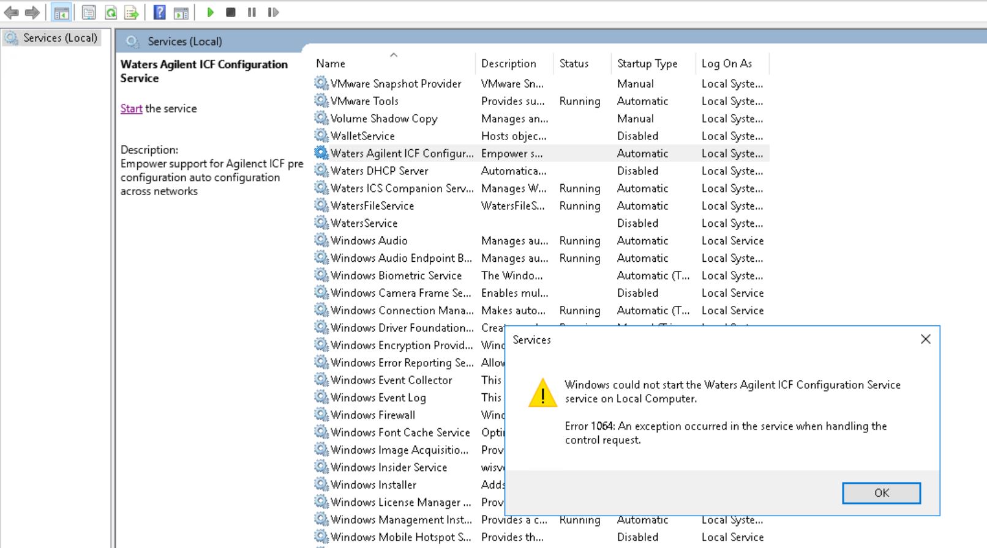Select Windows Camera Frame Se... row
The width and height of the screenshot is (987, 548).
tap(541, 293)
